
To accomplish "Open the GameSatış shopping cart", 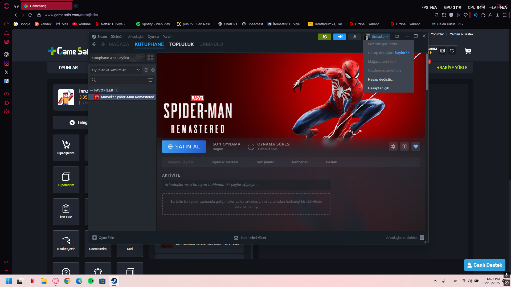I will click(468, 51).
